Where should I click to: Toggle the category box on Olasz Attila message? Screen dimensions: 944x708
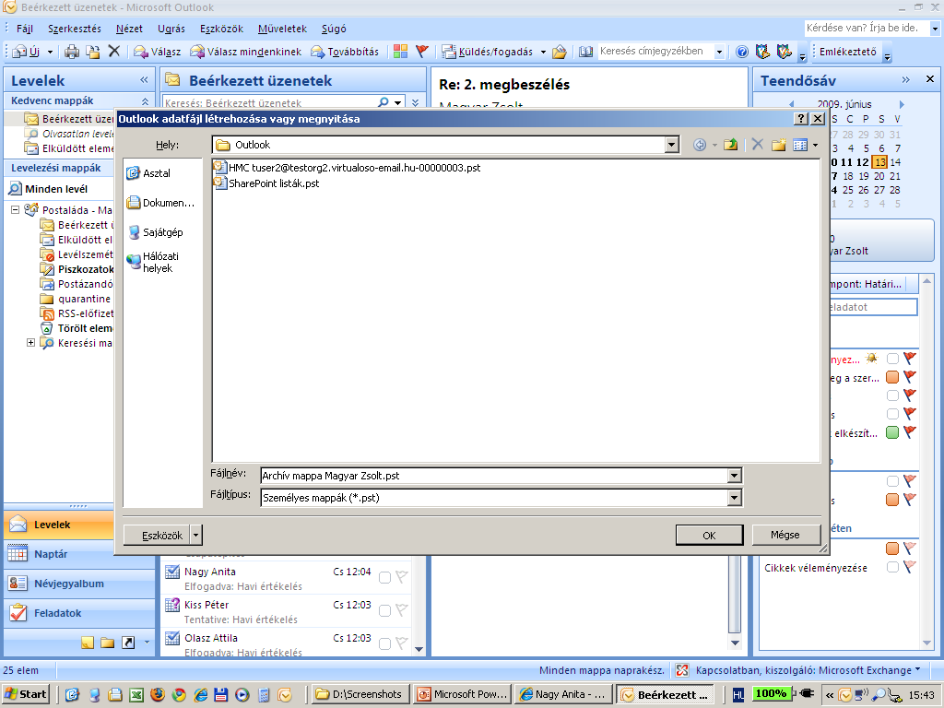click(x=384, y=644)
